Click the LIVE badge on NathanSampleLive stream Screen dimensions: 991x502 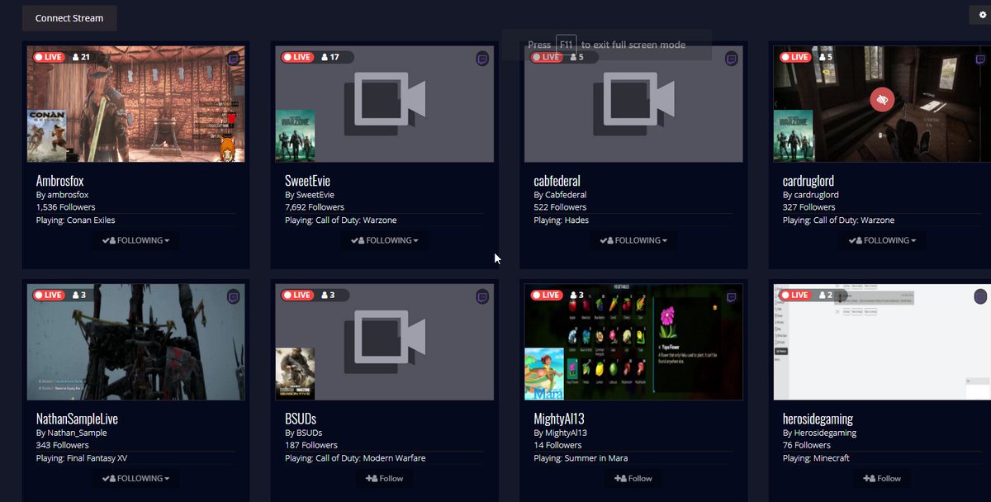click(49, 295)
